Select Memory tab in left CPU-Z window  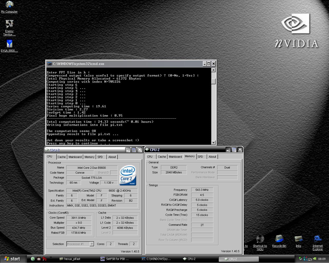[89, 157]
